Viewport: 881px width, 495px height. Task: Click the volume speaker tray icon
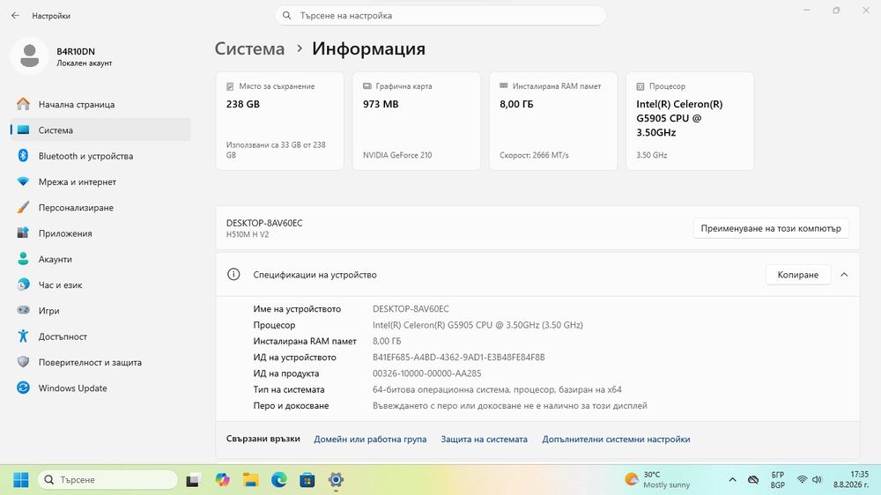coord(817,480)
